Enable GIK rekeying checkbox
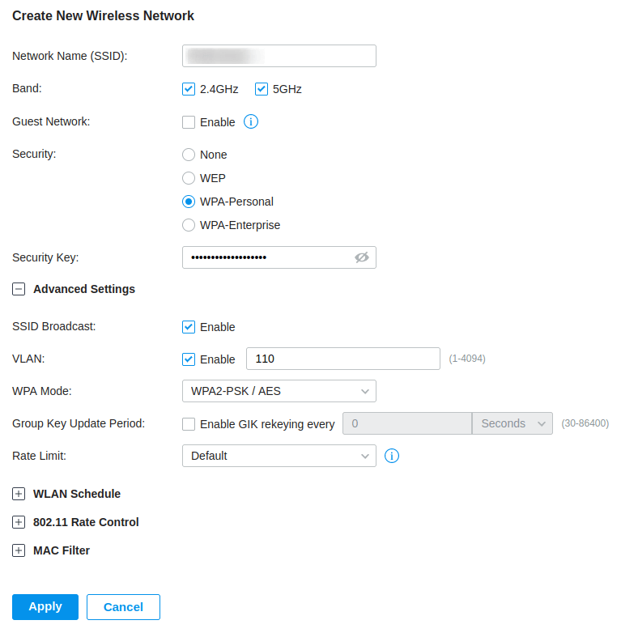The image size is (621, 633). [189, 424]
